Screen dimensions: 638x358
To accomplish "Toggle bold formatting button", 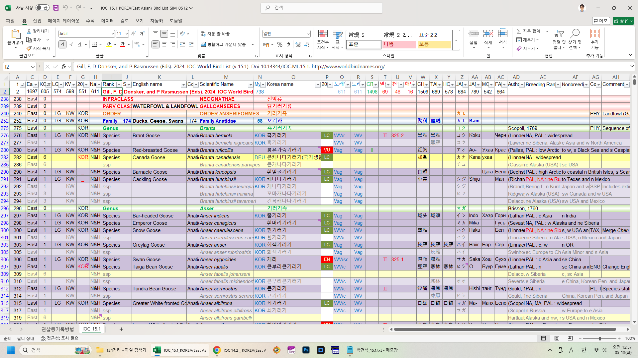I will click(x=62, y=44).
